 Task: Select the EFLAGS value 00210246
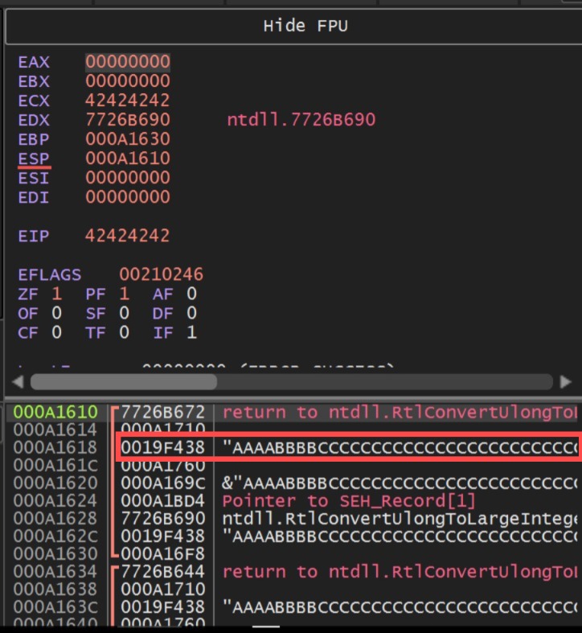pyautogui.click(x=162, y=274)
